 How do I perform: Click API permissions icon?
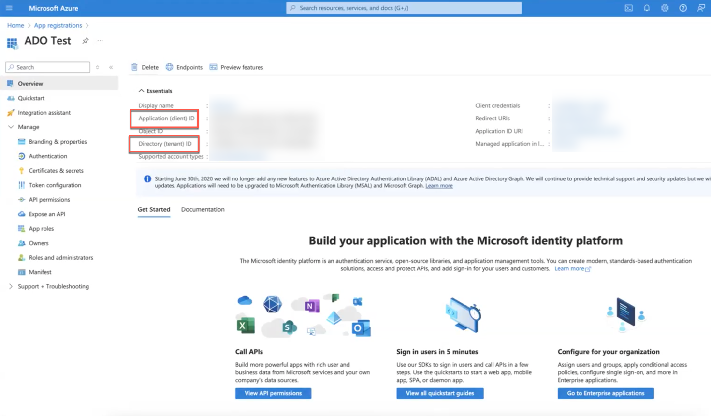pyautogui.click(x=21, y=200)
